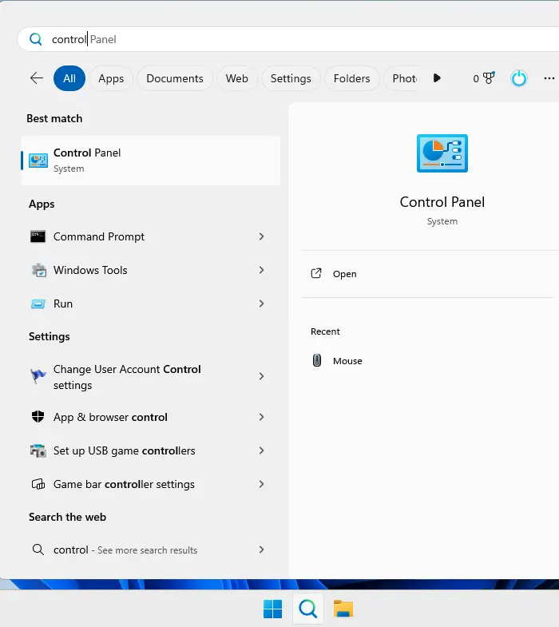The height and width of the screenshot is (627, 559).
Task: Select the Settings filter tab
Action: point(291,78)
